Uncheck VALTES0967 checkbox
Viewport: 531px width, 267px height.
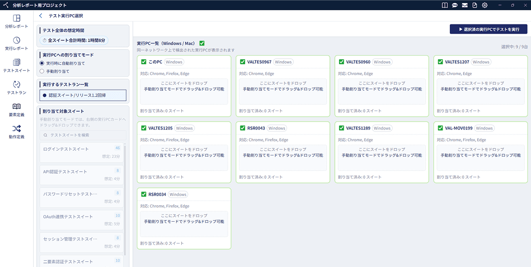pyautogui.click(x=242, y=62)
